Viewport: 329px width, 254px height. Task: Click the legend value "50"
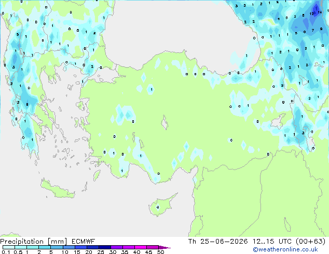[160, 252]
